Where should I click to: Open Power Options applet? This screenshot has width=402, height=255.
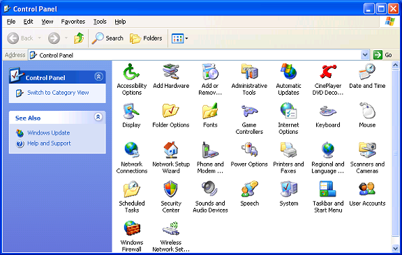249,150
